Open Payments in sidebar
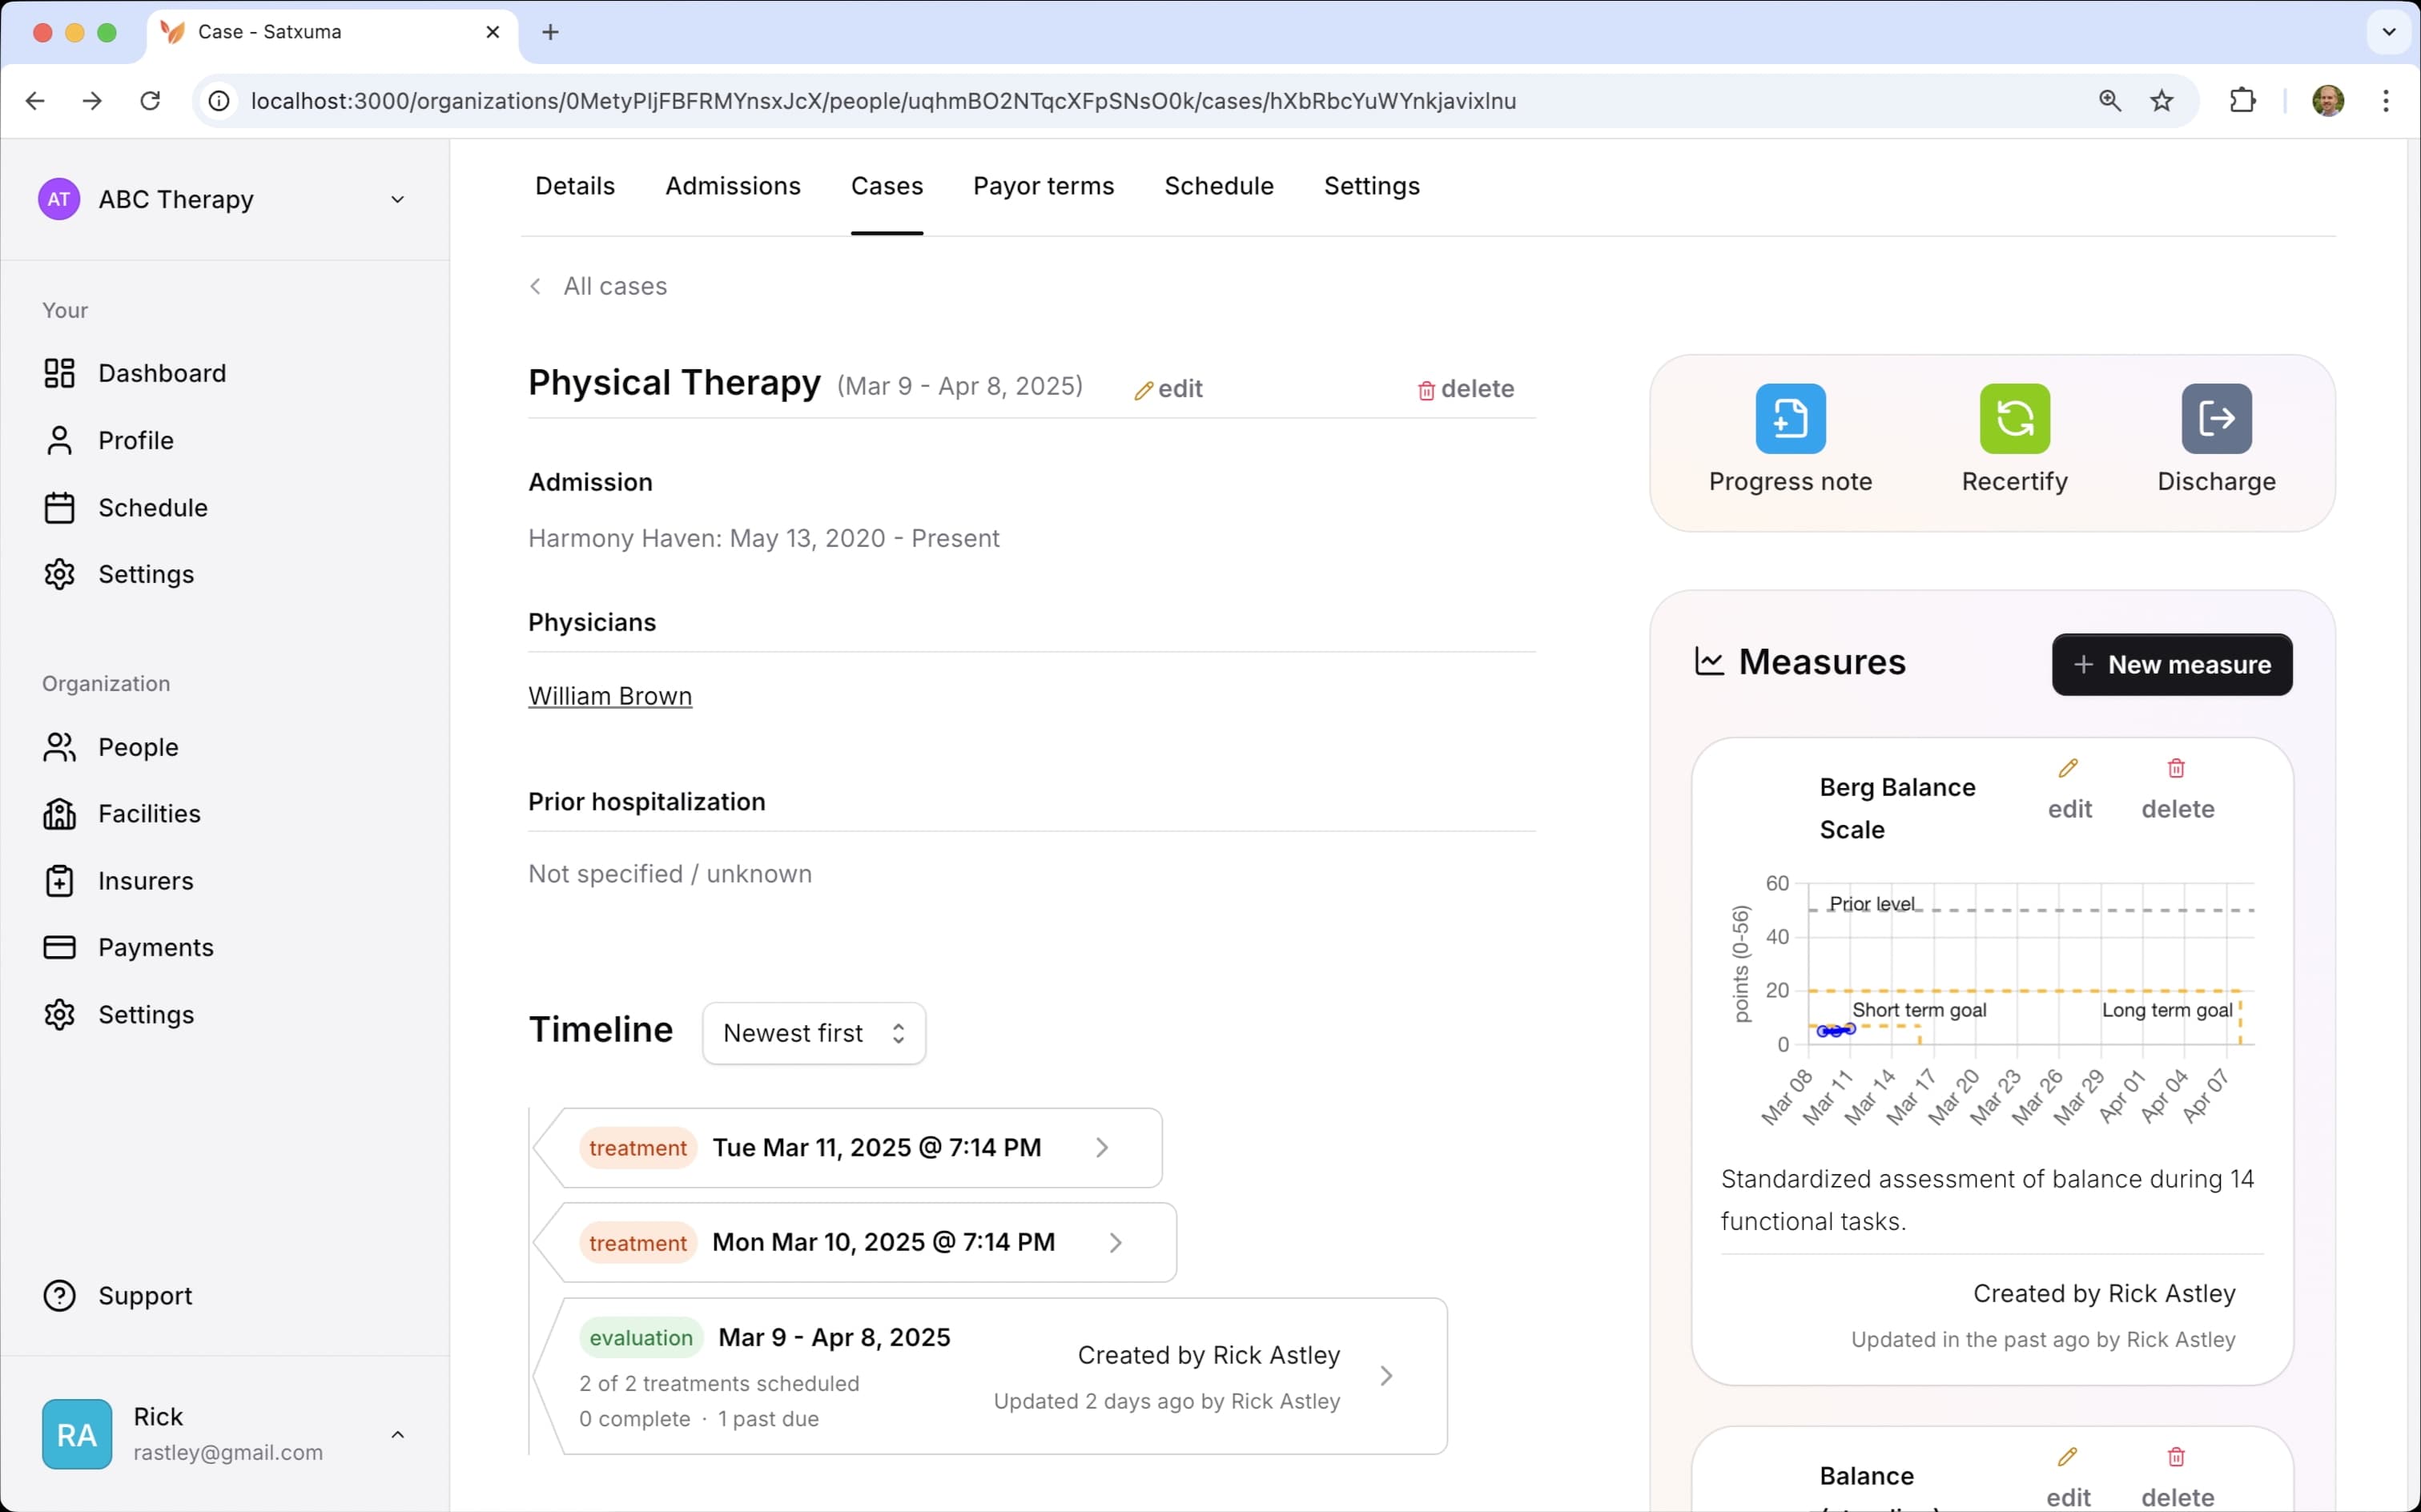Image resolution: width=2421 pixels, height=1512 pixels. [128, 947]
